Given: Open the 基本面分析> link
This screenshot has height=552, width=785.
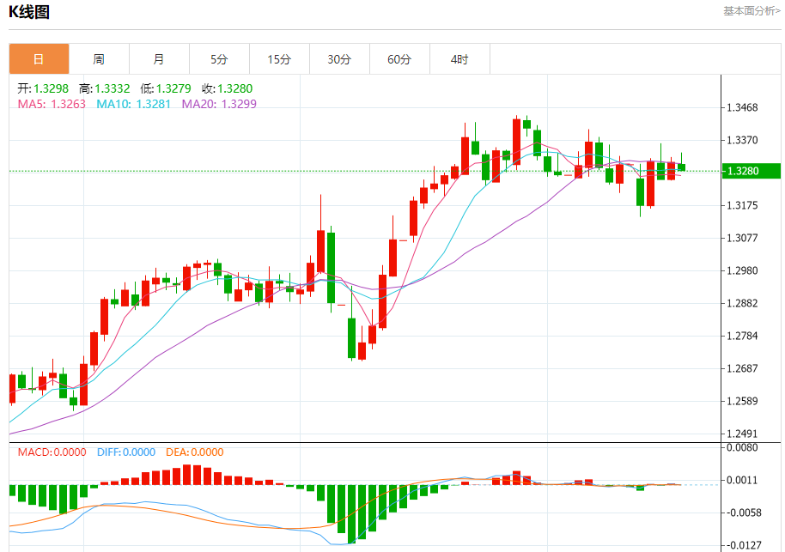Looking at the screenshot, I should [x=752, y=11].
